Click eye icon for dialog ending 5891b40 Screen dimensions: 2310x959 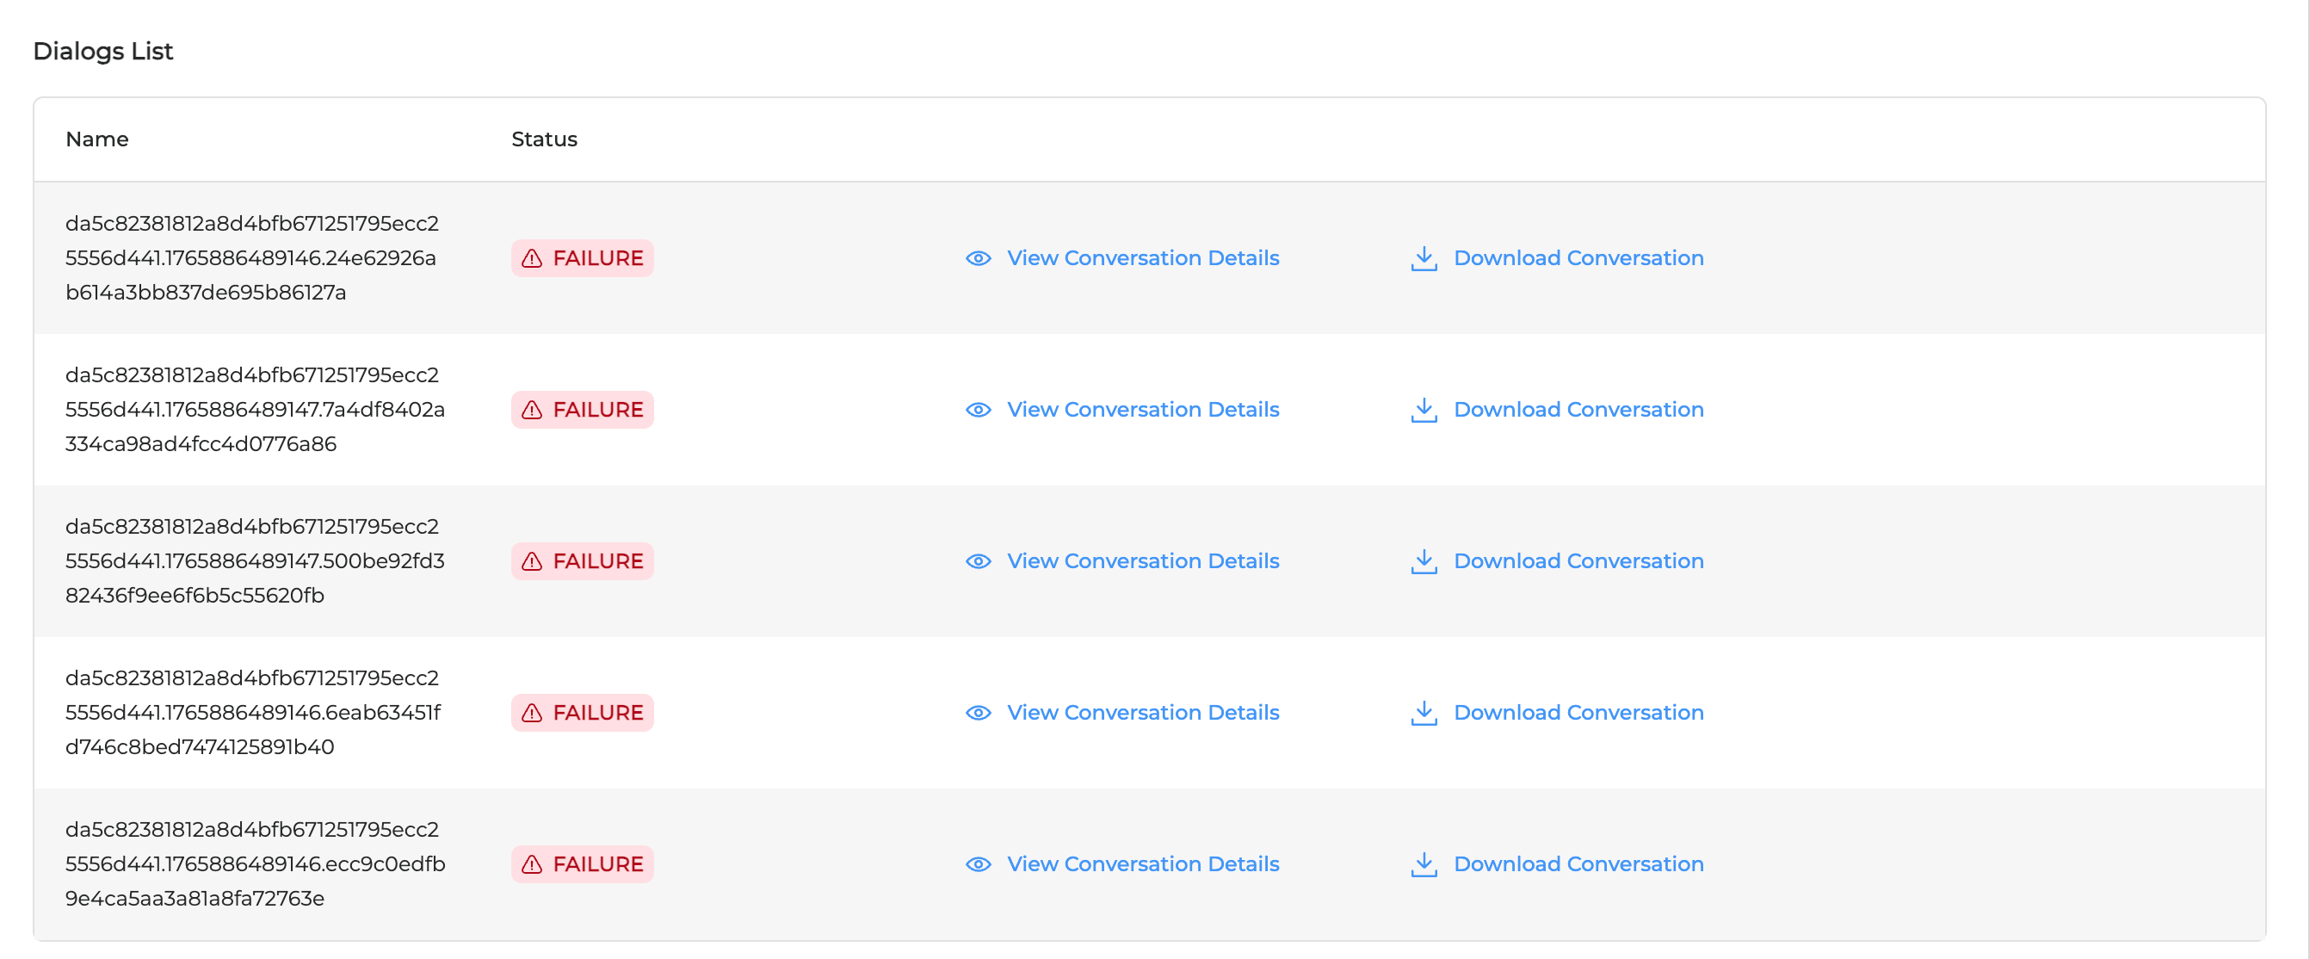(978, 713)
